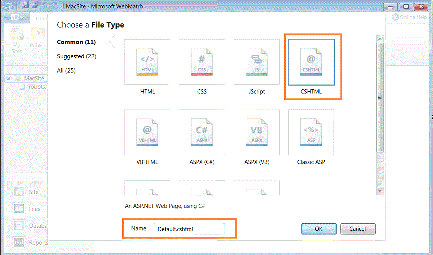433x255 pixels.
Task: Open the application menu dropdown button
Action: click(x=17, y=17)
